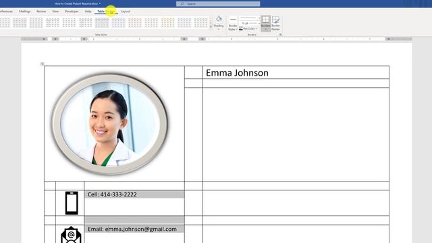432x243 pixels.
Task: Switch to the Mailings tab
Action: pos(25,11)
